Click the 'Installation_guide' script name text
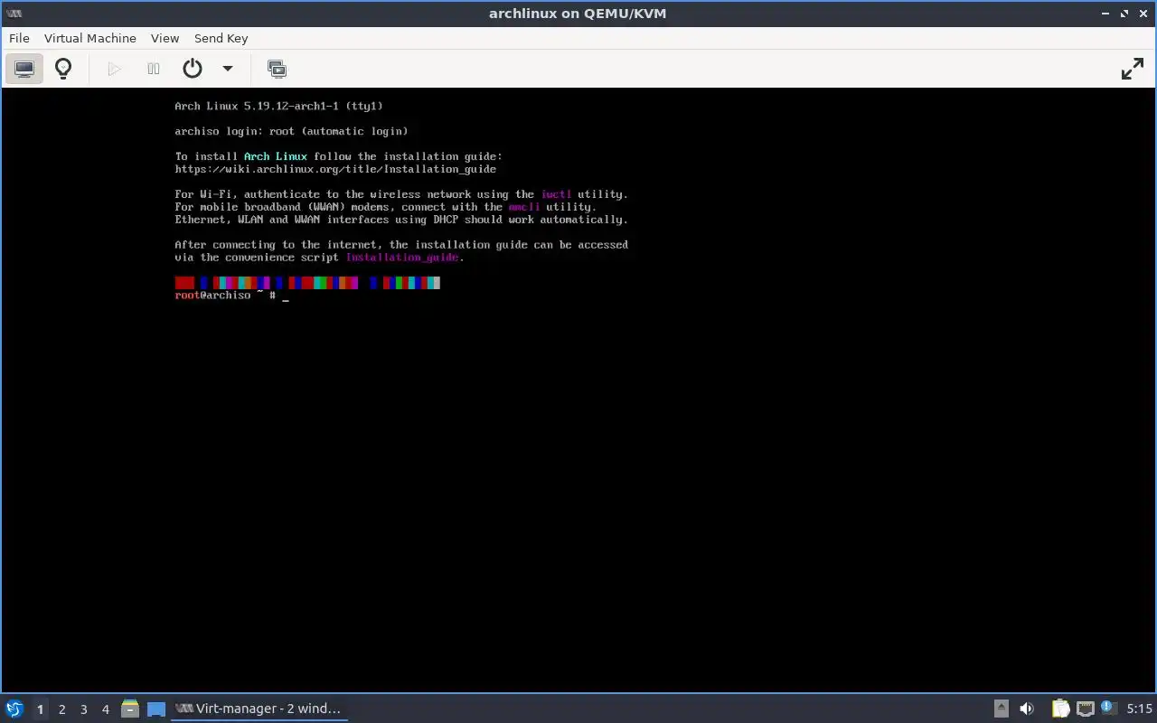1157x723 pixels. 402,258
